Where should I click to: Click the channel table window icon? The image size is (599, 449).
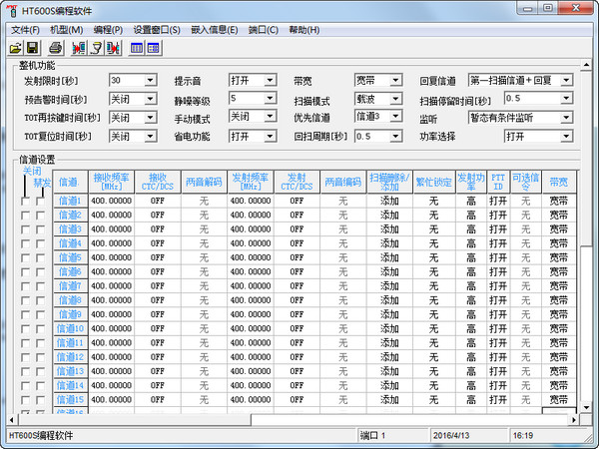pos(137,48)
